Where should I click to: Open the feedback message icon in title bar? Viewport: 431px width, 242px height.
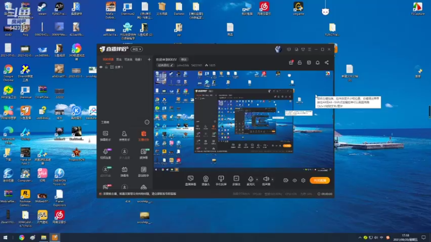pos(289,49)
